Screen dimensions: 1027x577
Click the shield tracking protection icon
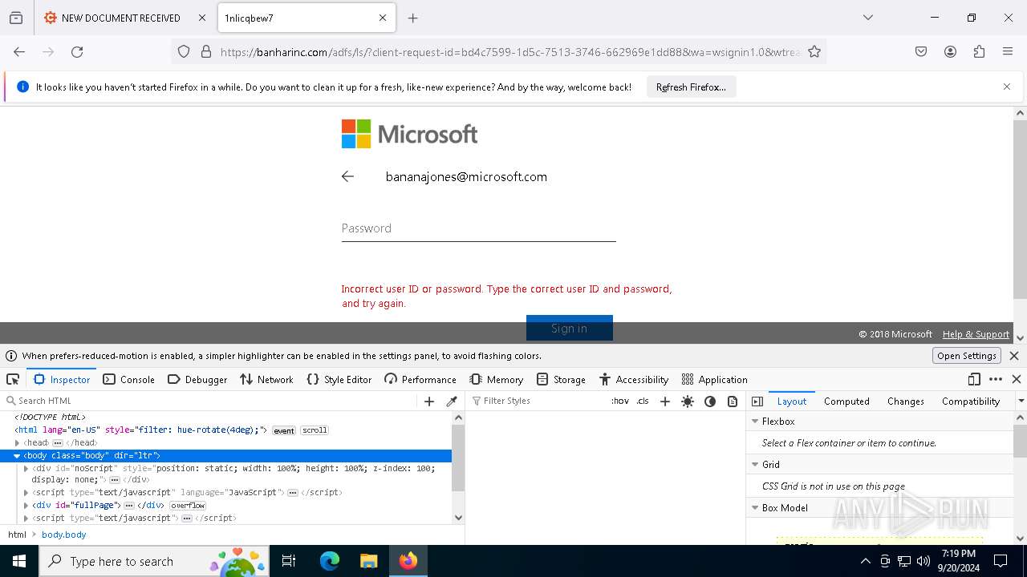click(184, 51)
